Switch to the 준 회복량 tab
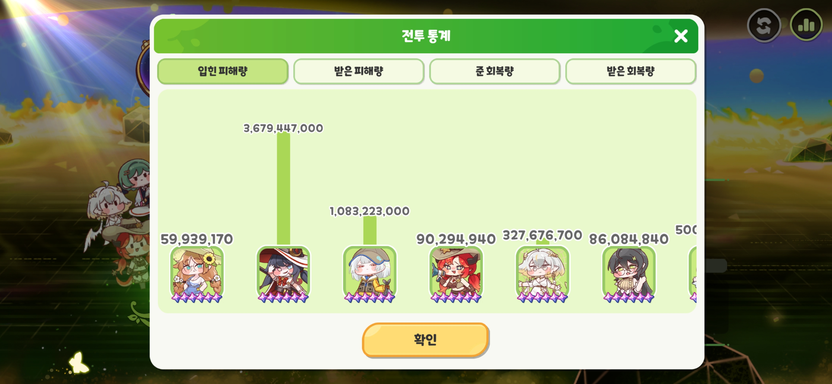Viewport: 832px width, 384px height. [x=494, y=71]
